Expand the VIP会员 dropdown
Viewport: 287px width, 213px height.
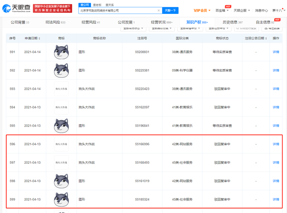pyautogui.click(x=202, y=10)
